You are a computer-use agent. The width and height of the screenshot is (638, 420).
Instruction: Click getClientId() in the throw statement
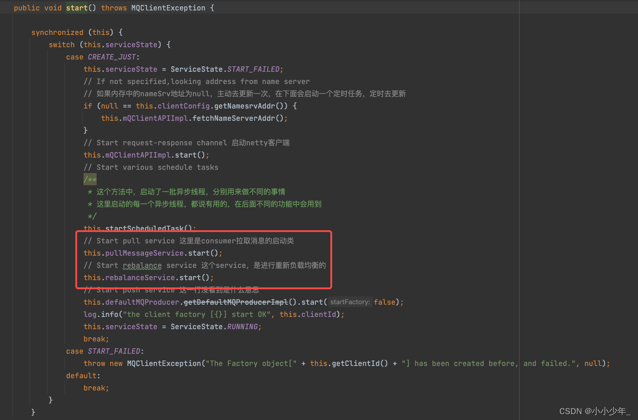[x=360, y=363]
